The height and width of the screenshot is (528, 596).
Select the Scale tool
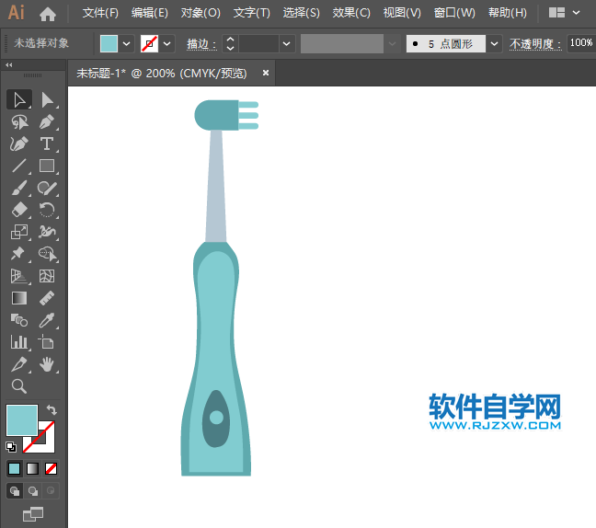point(19,232)
